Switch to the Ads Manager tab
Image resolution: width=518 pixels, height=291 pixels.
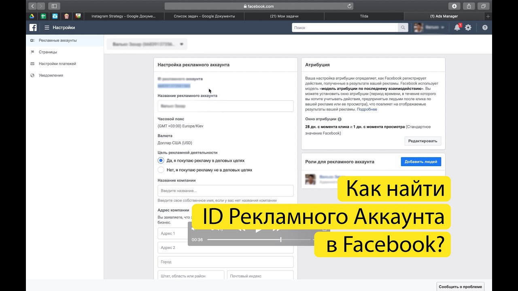pyautogui.click(x=444, y=16)
